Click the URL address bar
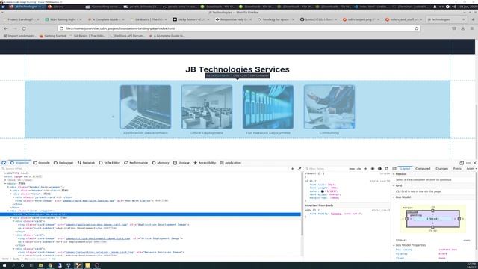 coord(239,28)
